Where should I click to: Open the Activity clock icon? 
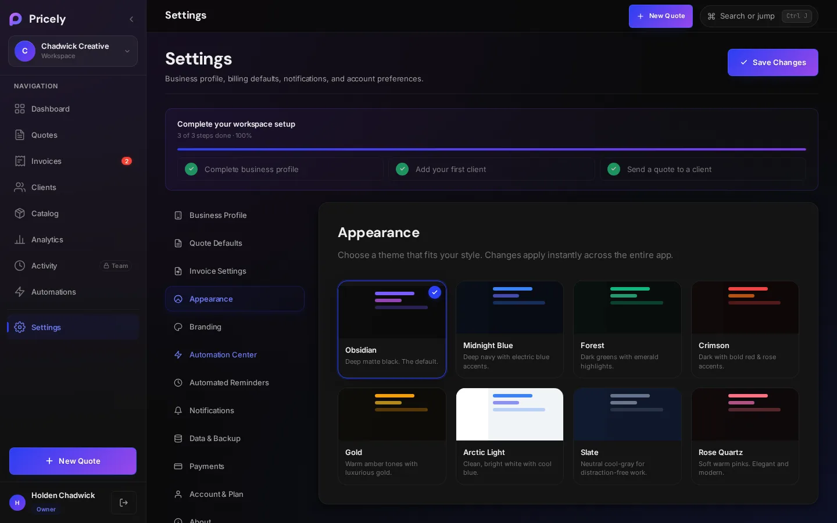[20, 266]
